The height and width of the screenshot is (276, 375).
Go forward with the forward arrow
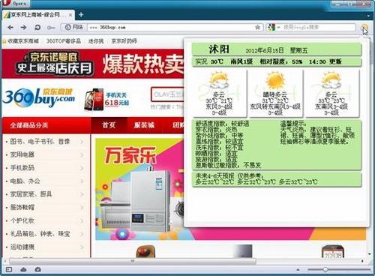click(x=24, y=27)
